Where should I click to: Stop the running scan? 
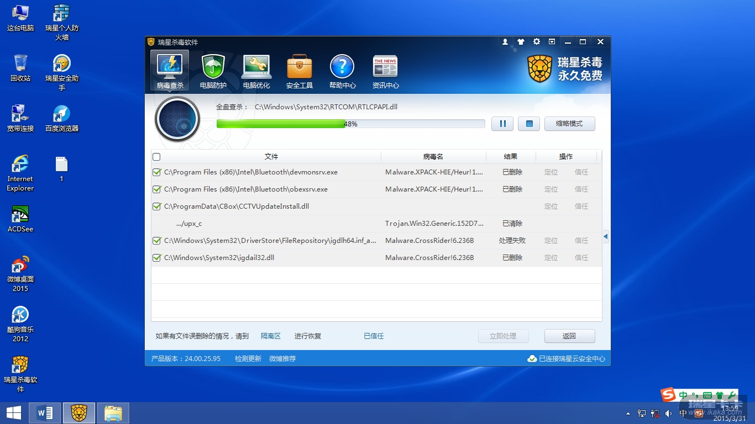coord(529,124)
